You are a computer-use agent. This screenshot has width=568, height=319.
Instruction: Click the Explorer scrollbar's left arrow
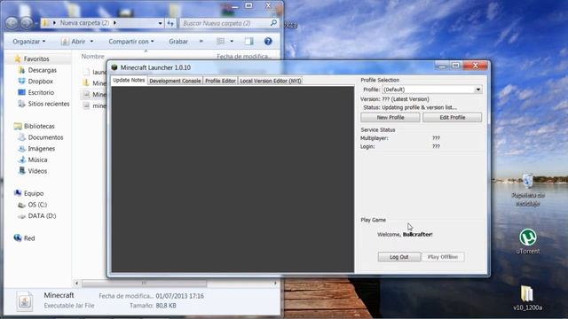[76, 284]
